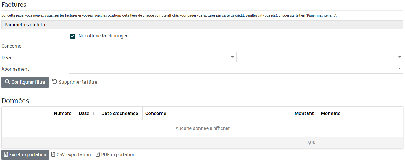Click the Supprimer le filtre link
405x162 pixels.
pyautogui.click(x=78, y=82)
